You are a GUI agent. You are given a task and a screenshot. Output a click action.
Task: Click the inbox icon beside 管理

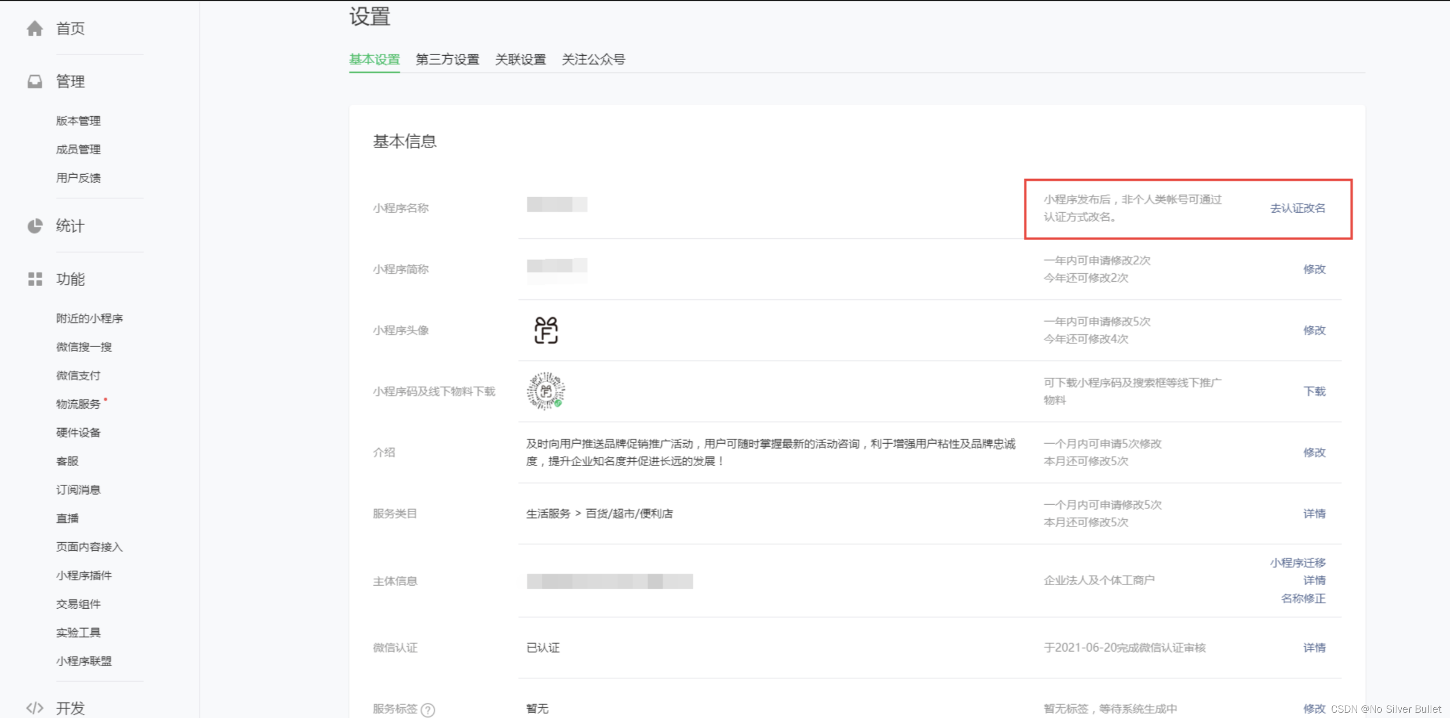point(35,81)
